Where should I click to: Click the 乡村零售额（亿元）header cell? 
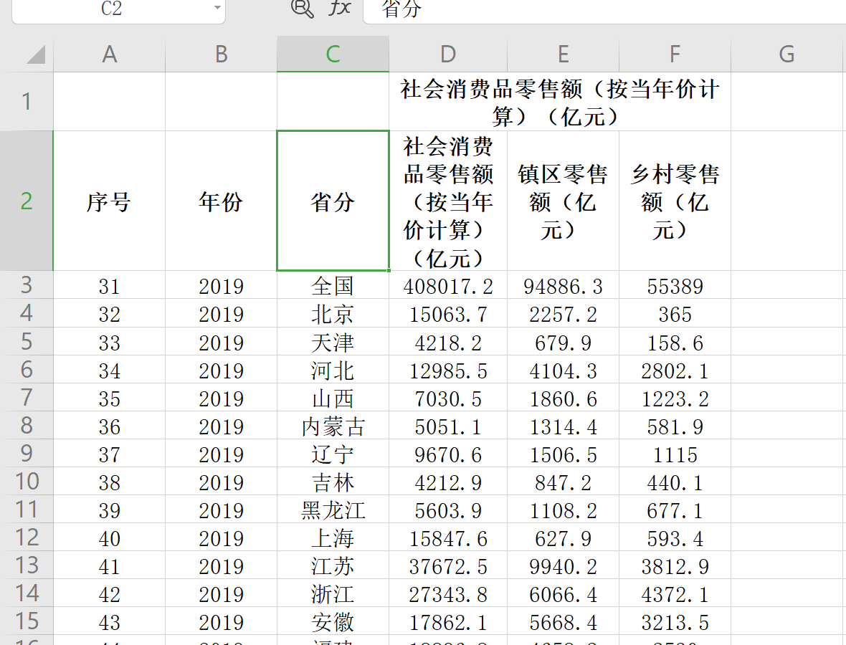pos(675,201)
